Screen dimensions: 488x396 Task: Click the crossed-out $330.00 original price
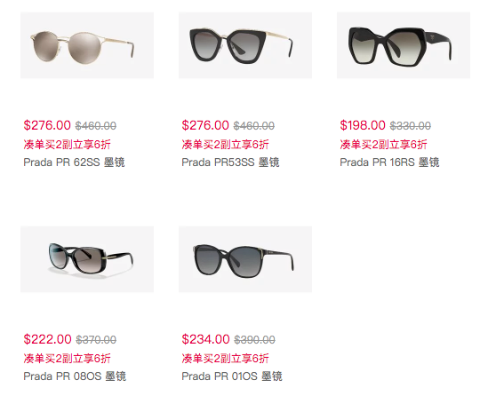coord(411,126)
